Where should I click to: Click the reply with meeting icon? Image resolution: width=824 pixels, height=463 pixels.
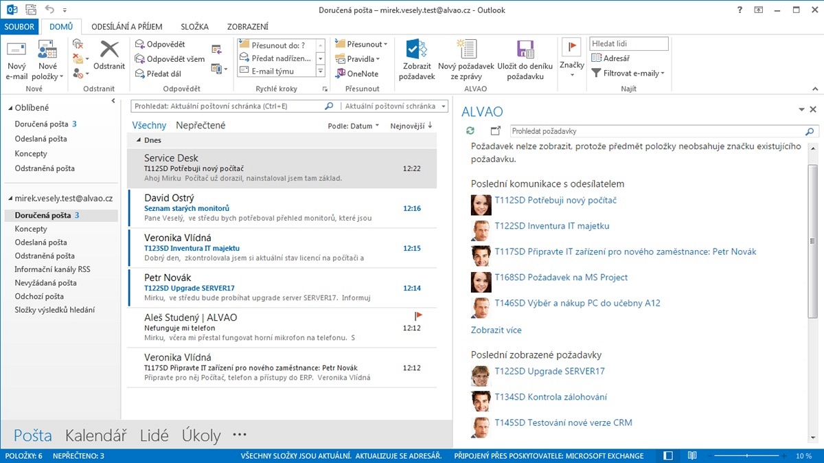[x=217, y=49]
